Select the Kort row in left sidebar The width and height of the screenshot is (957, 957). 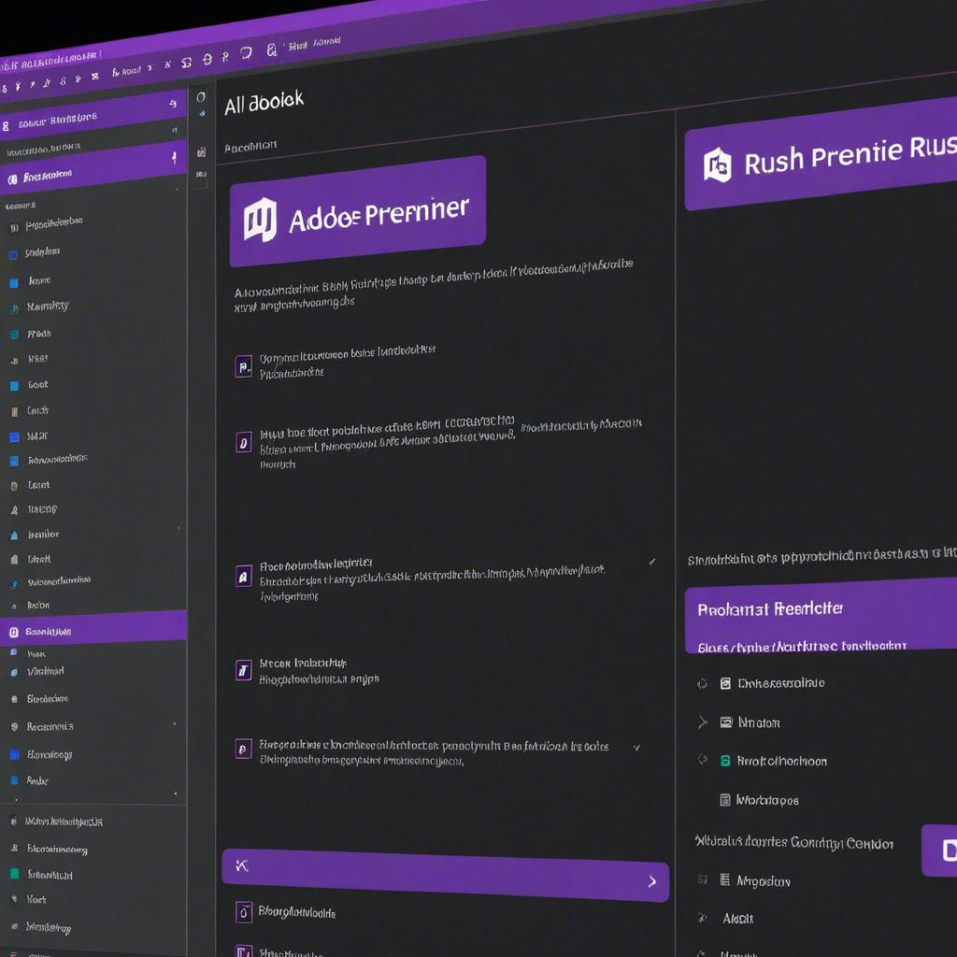point(36,899)
